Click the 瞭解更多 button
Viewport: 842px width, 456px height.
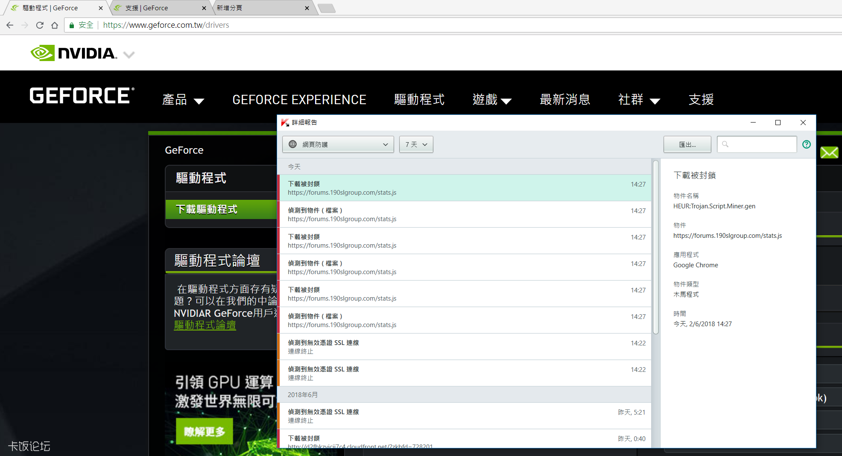point(205,431)
